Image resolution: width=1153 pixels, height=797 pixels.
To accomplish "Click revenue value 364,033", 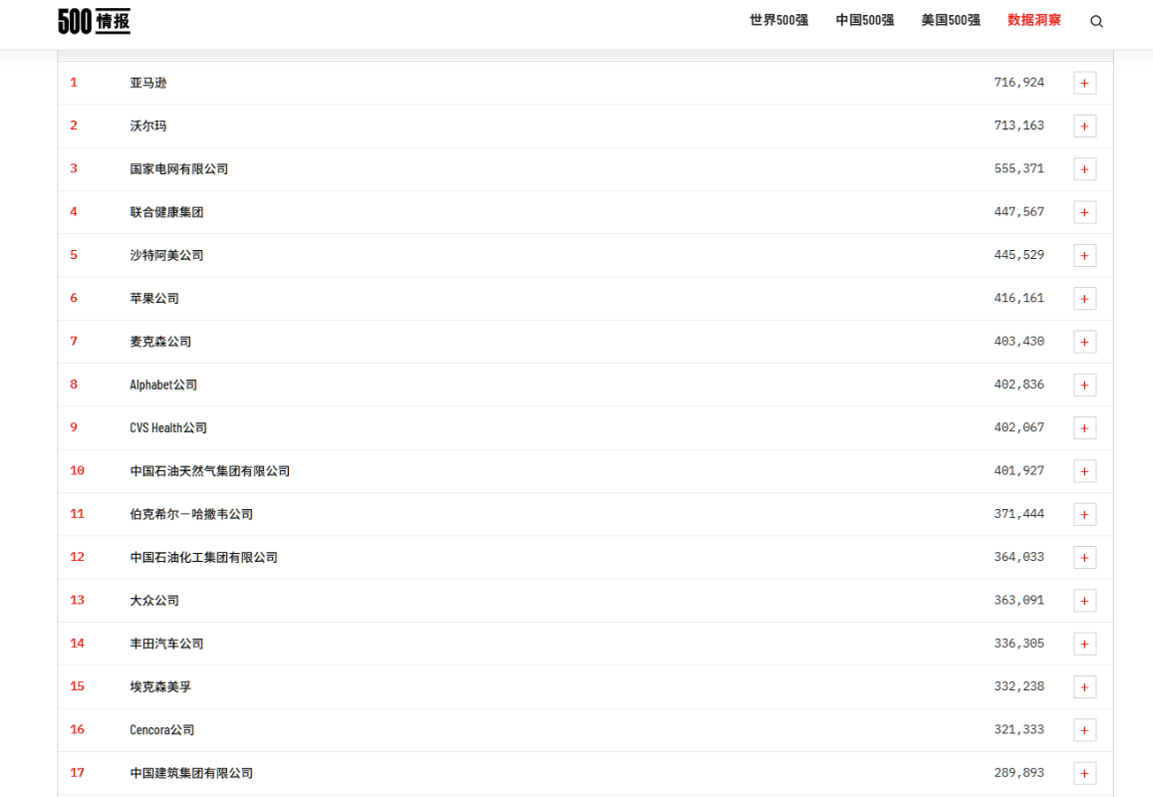I will coord(1019,557).
